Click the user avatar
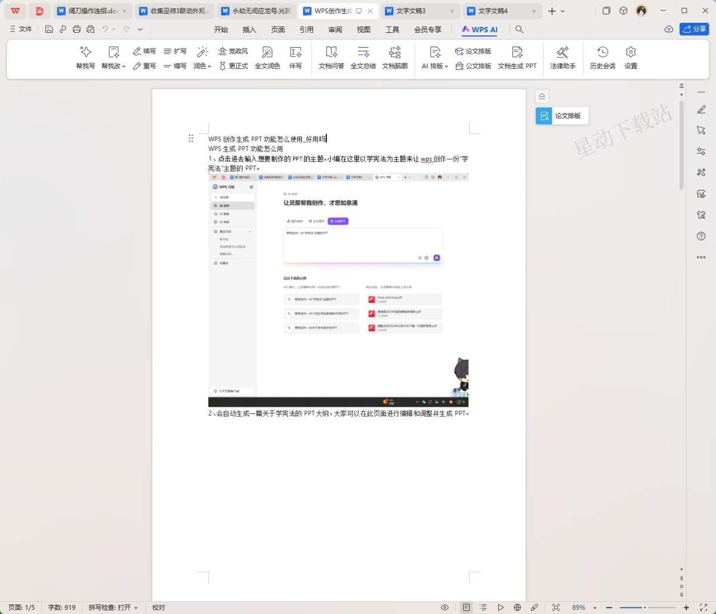 (x=641, y=11)
